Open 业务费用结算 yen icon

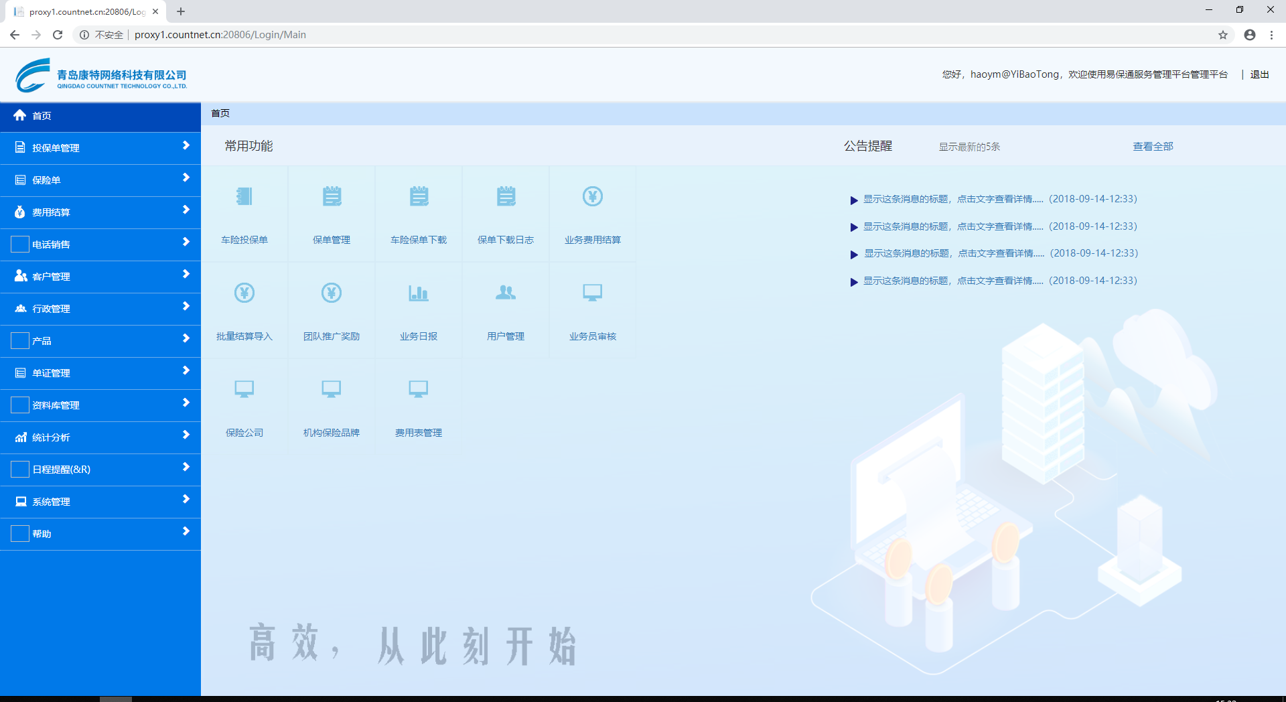point(593,197)
